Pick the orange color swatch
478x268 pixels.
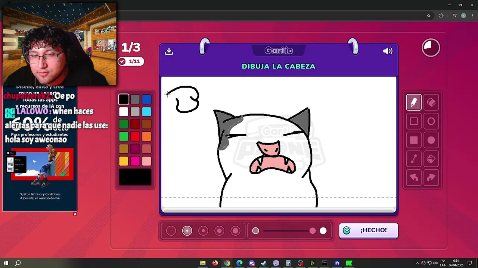click(x=146, y=136)
